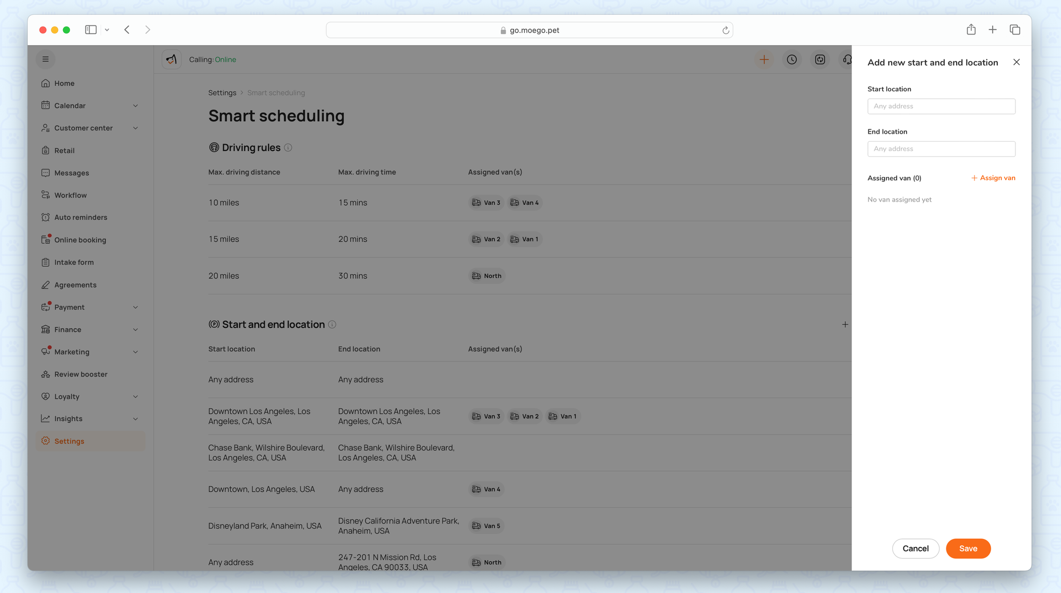This screenshot has width=1061, height=593.
Task: Open the clock history icon
Action: (x=792, y=59)
